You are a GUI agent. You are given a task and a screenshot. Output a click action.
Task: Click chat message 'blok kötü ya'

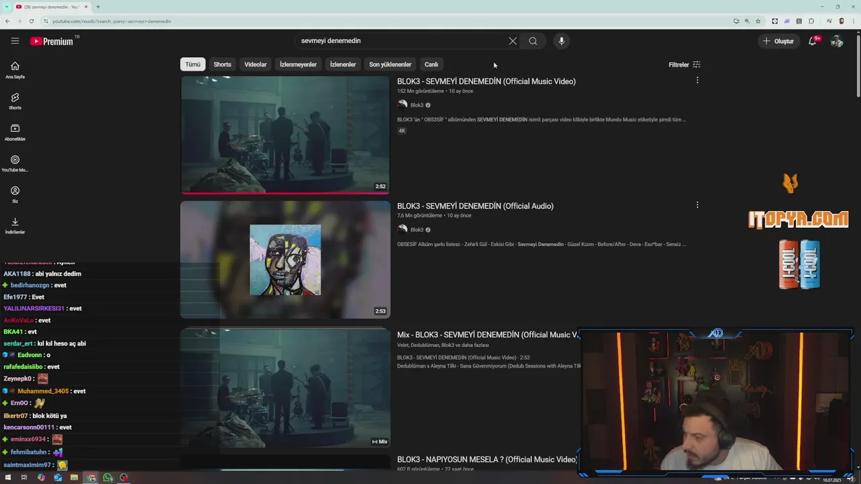pos(49,415)
